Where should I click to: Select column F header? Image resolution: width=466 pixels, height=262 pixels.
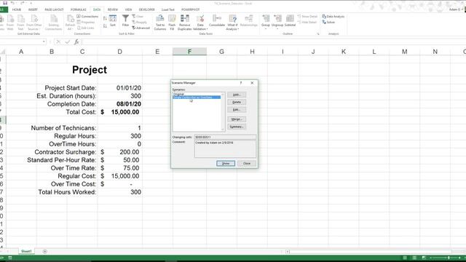point(189,52)
